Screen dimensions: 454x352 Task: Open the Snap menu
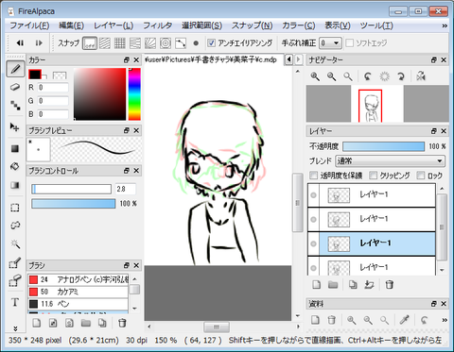[253, 25]
